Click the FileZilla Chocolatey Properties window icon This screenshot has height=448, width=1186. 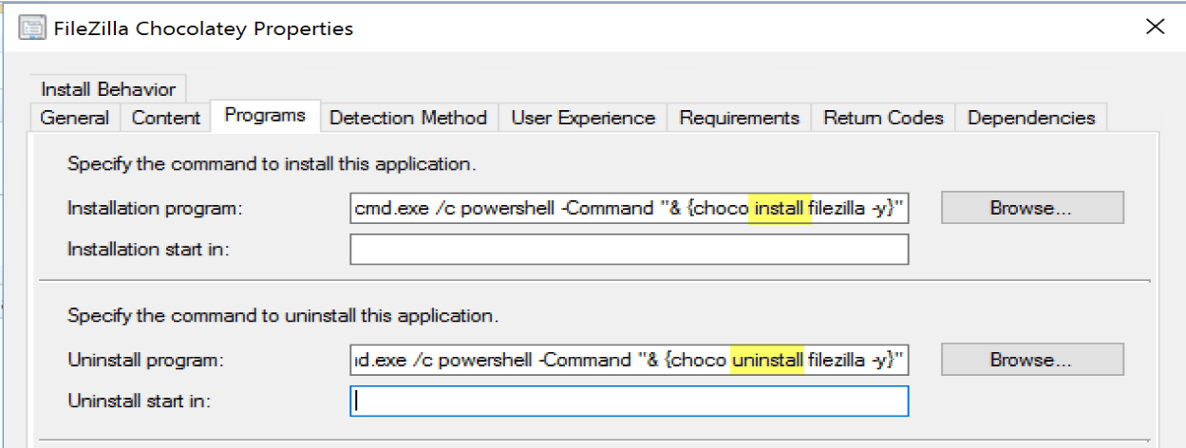(x=33, y=28)
